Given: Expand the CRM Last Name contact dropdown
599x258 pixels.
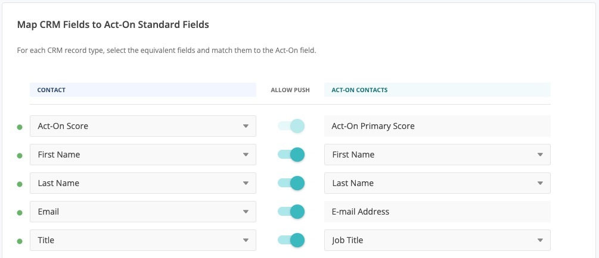Looking at the screenshot, I should [143, 183].
